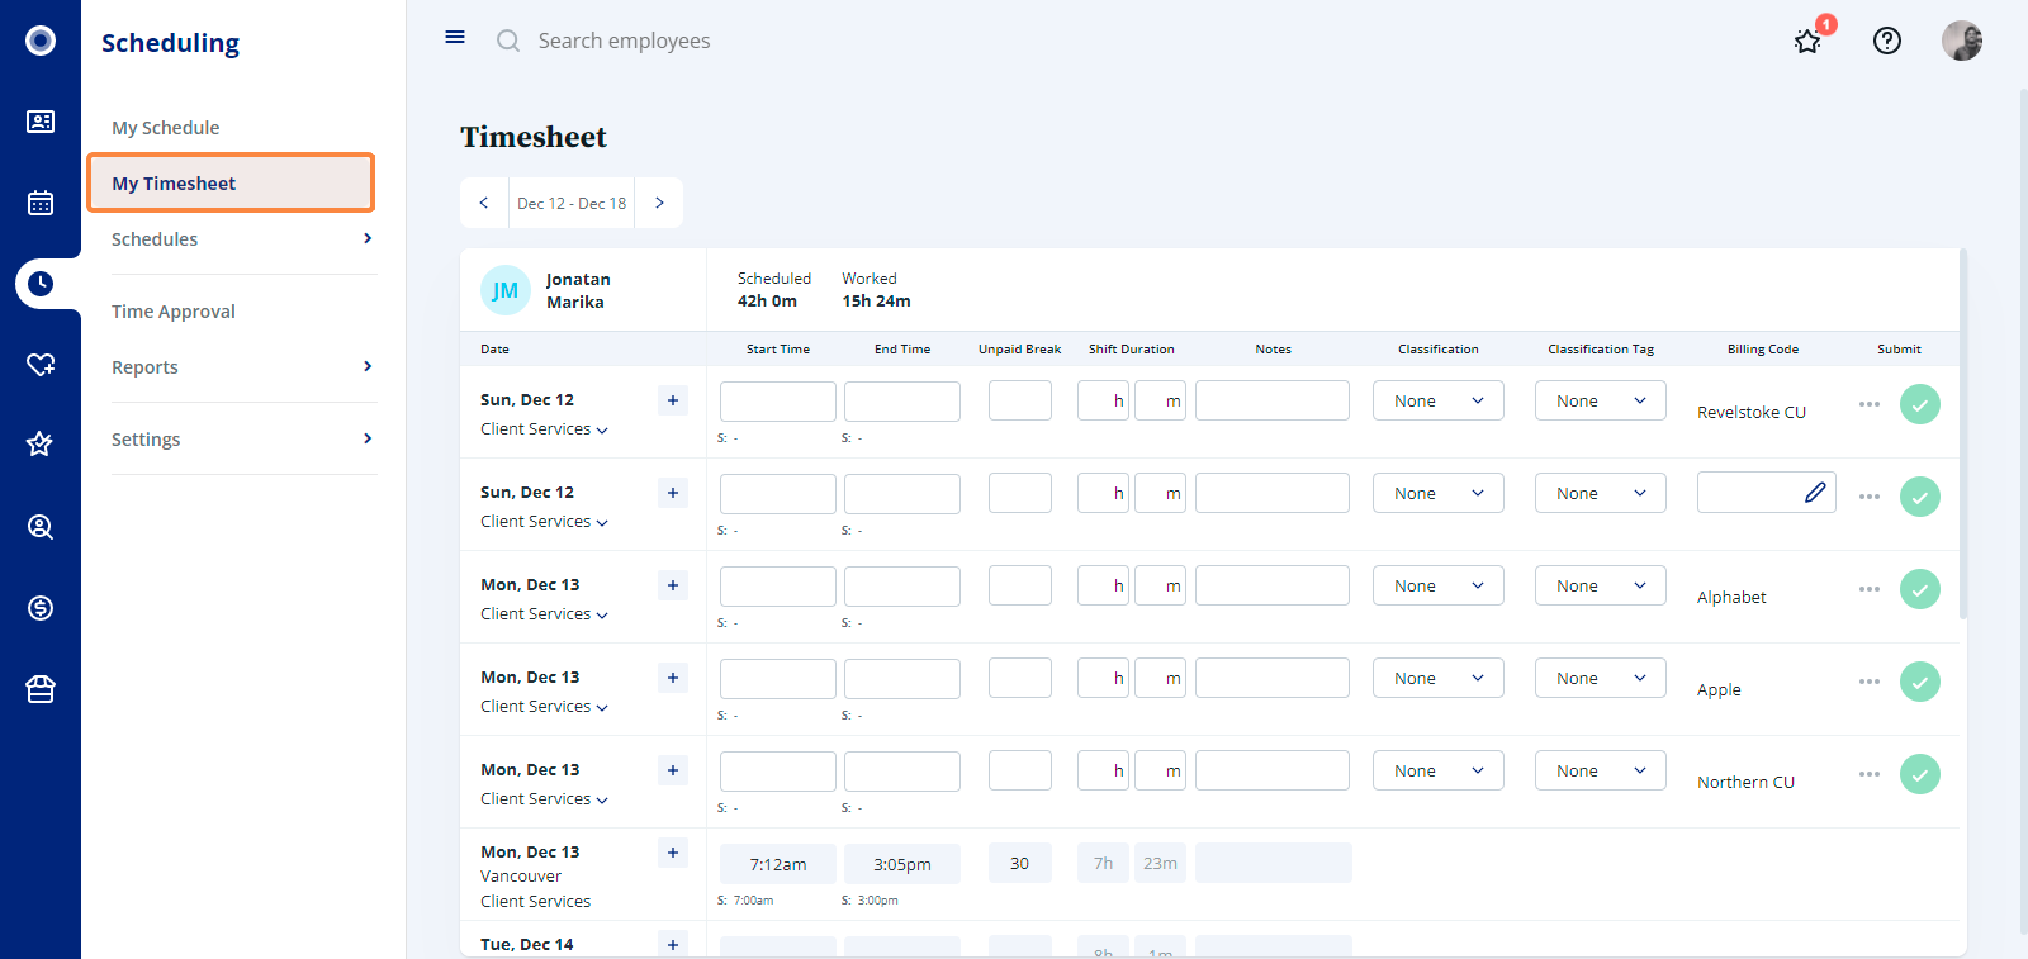Go to next week arrow
The width and height of the screenshot is (2028, 959).
click(x=659, y=203)
